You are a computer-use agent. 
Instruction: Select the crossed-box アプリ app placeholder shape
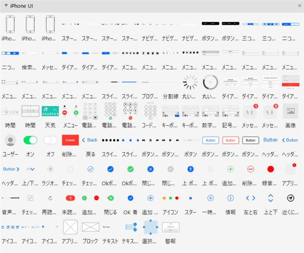coord(70,227)
